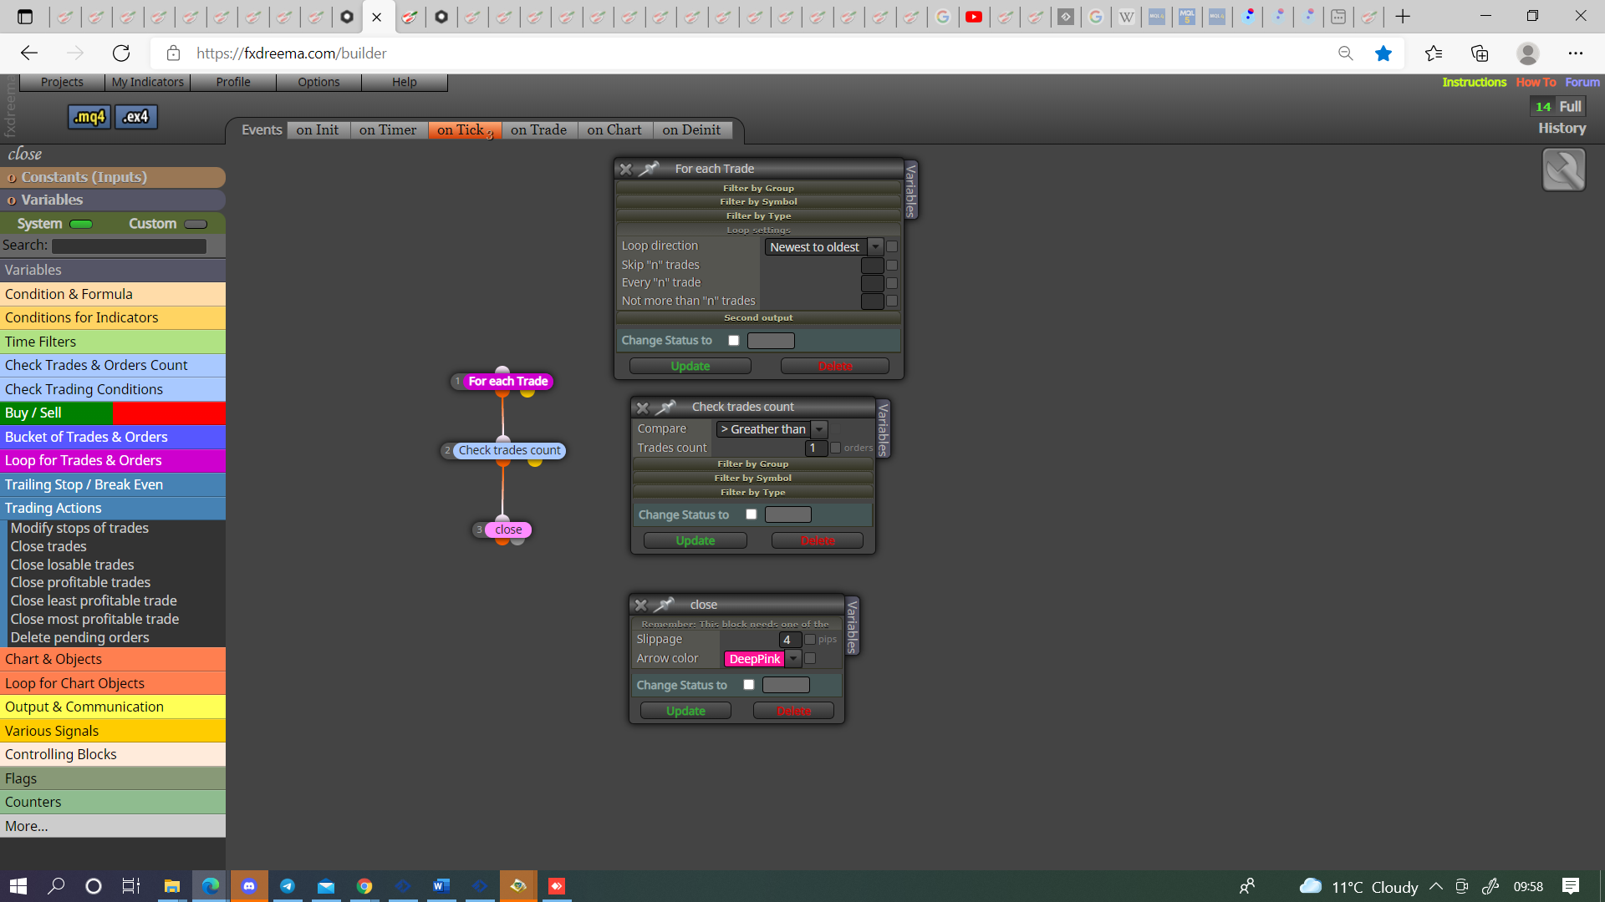
Task: Open Variables side tab of close panel
Action: 852,626
